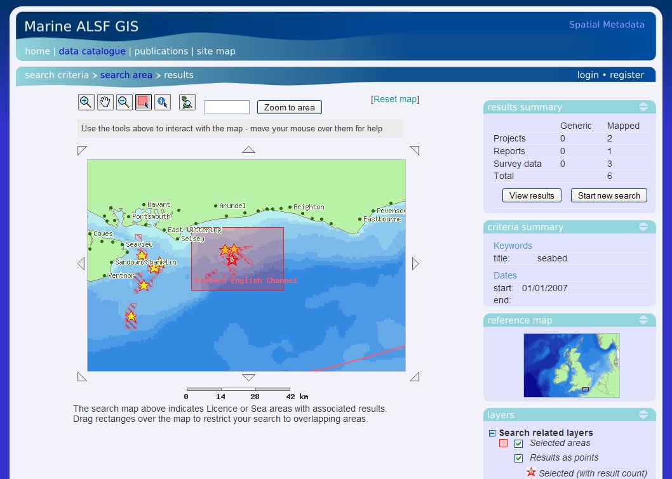Click the Projects row in results summary

point(570,139)
